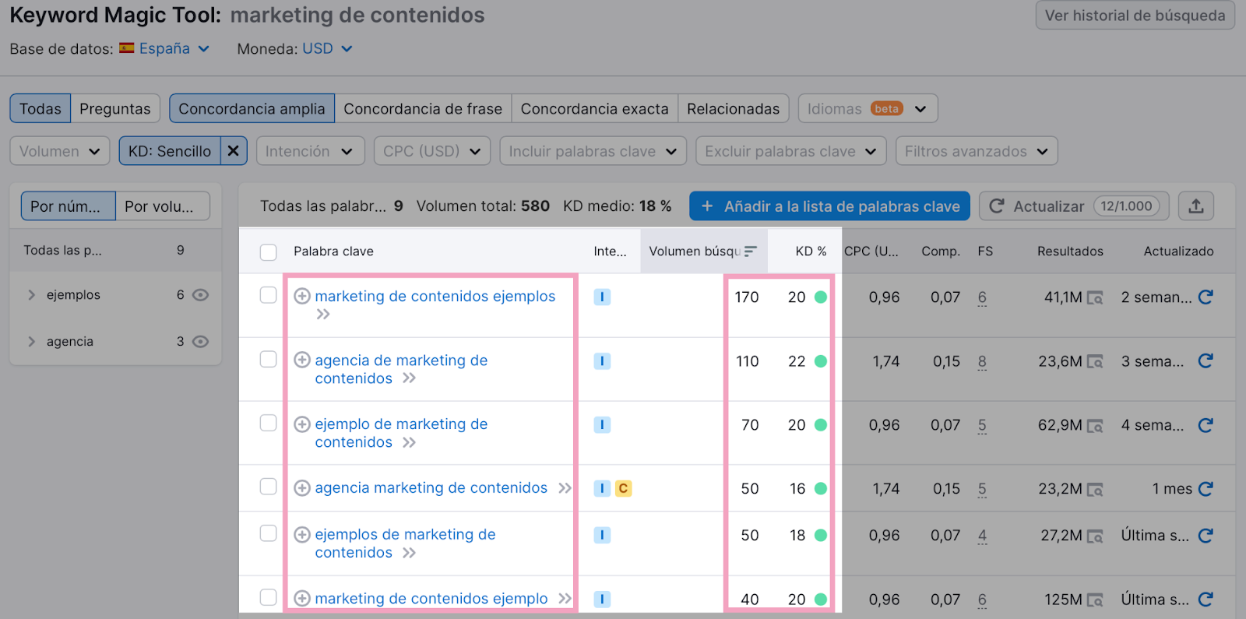
Task: Open SERP view for 27,2M results
Action: pos(1095,536)
